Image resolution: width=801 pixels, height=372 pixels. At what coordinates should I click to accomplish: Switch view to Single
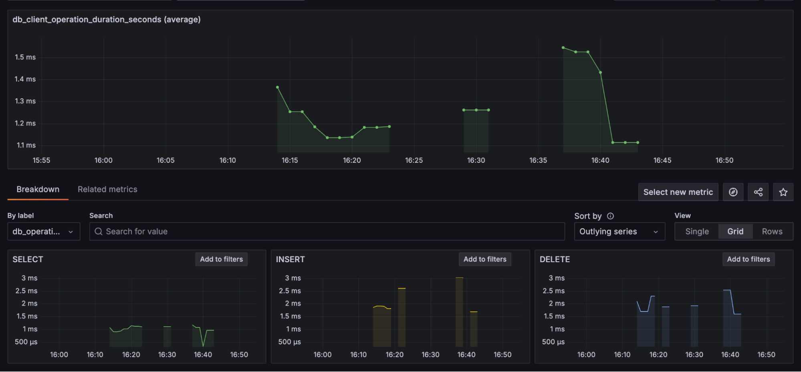(697, 231)
